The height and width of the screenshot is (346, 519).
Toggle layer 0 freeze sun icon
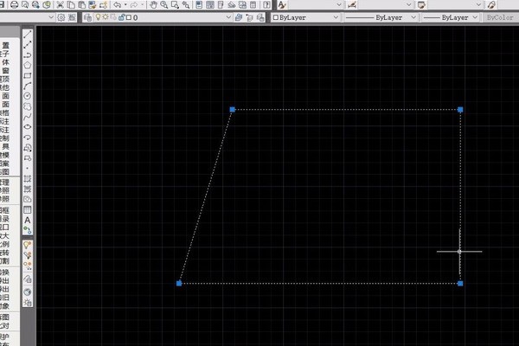(x=103, y=17)
